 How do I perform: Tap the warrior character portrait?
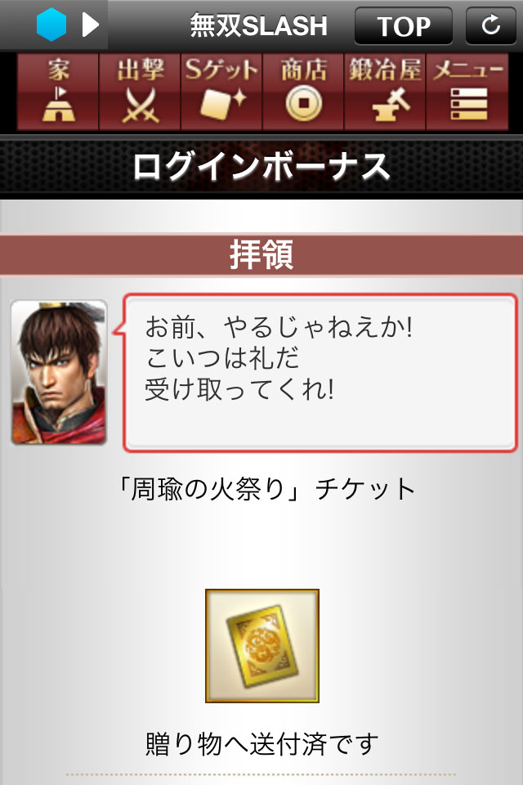[59, 373]
